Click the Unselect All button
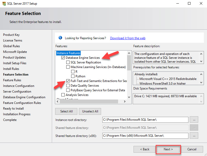207x156 pixels. pyautogui.click(x=90, y=111)
